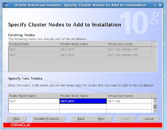Screen dimensions: 167x130
Task: Select the rac1-priv cell
Action: point(83,49)
